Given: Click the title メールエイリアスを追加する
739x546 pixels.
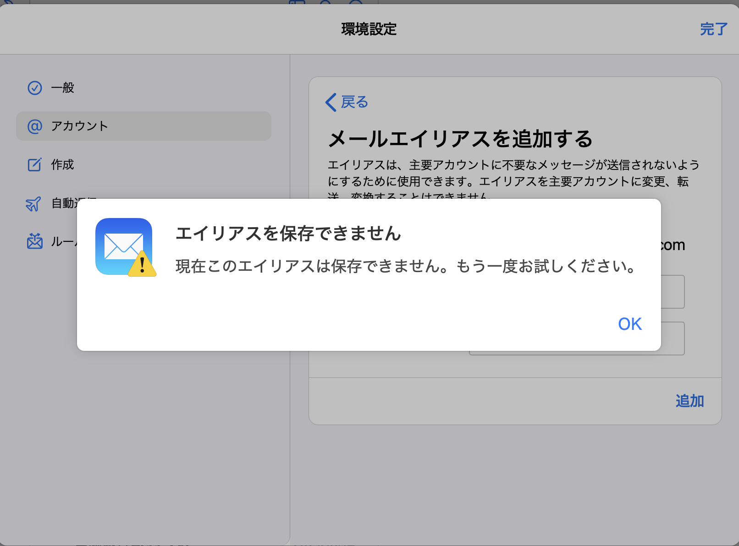Looking at the screenshot, I should coord(460,139).
